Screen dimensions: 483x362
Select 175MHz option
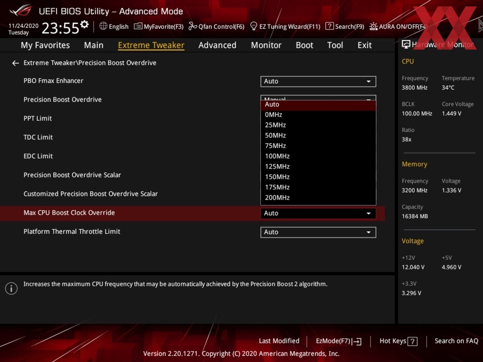(318, 187)
